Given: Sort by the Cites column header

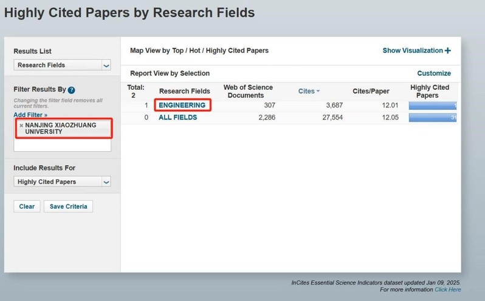Looking at the screenshot, I should pyautogui.click(x=306, y=92).
